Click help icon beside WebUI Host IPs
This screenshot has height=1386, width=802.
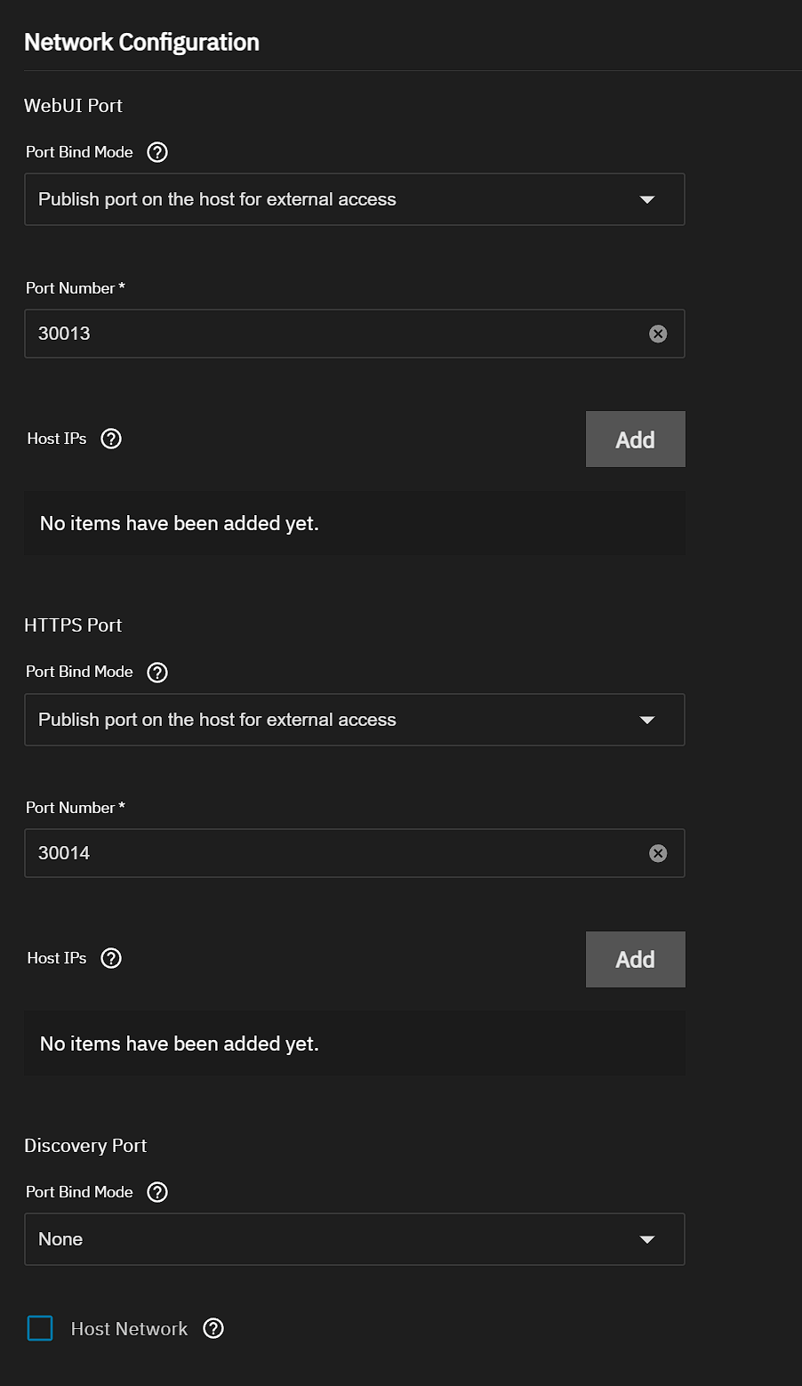tap(111, 439)
